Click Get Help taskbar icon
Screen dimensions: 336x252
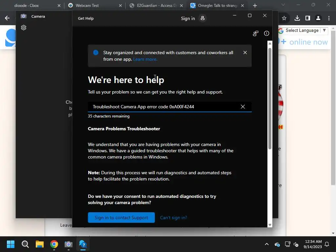click(x=83, y=244)
